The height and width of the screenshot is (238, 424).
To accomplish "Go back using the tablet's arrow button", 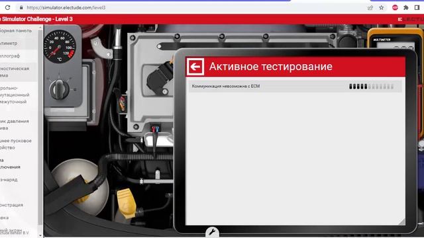I will [195, 66].
